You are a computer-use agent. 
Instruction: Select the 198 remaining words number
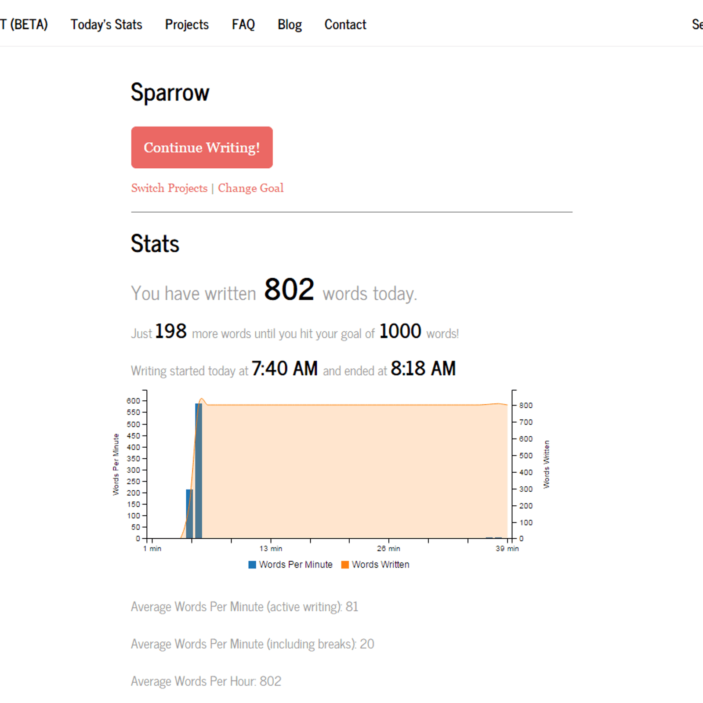click(x=171, y=331)
